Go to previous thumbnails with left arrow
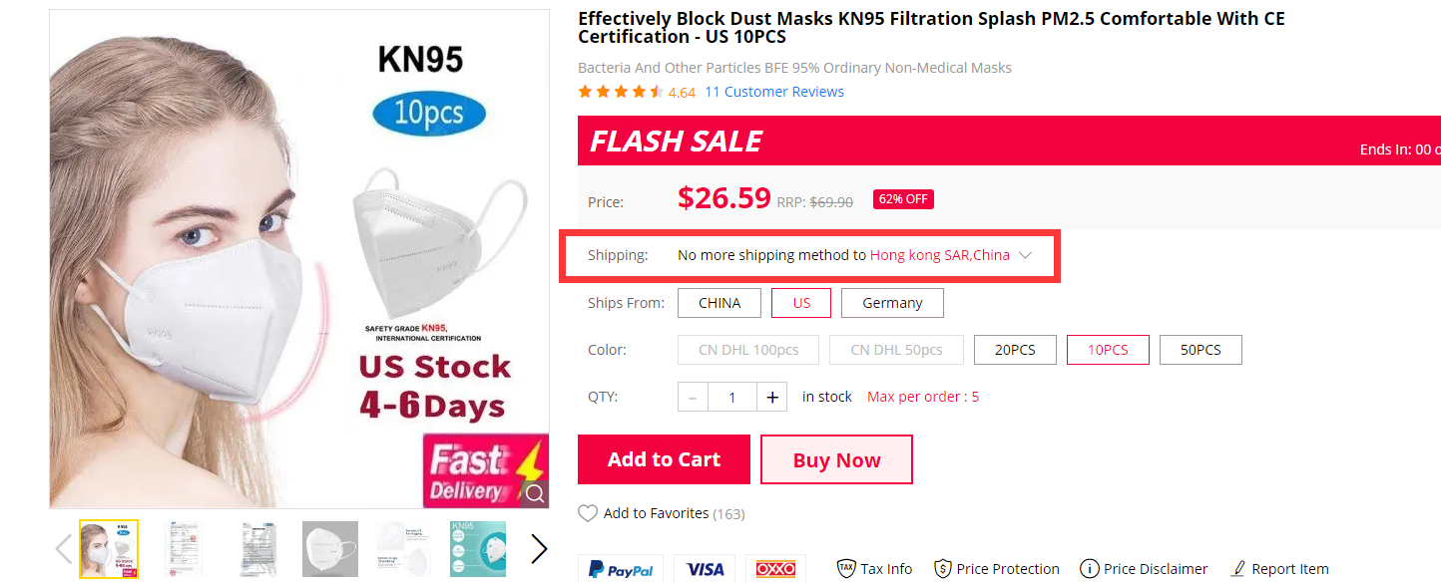This screenshot has width=1441, height=583. point(64,548)
